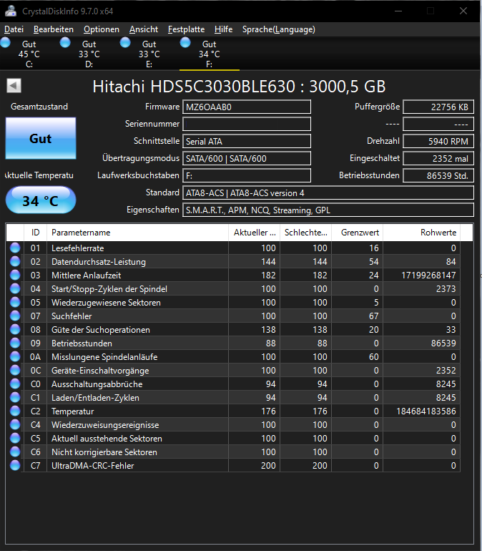Select the UltraDMA-CRC-Fehler parameter name
This screenshot has height=551, width=482.
pyautogui.click(x=93, y=466)
